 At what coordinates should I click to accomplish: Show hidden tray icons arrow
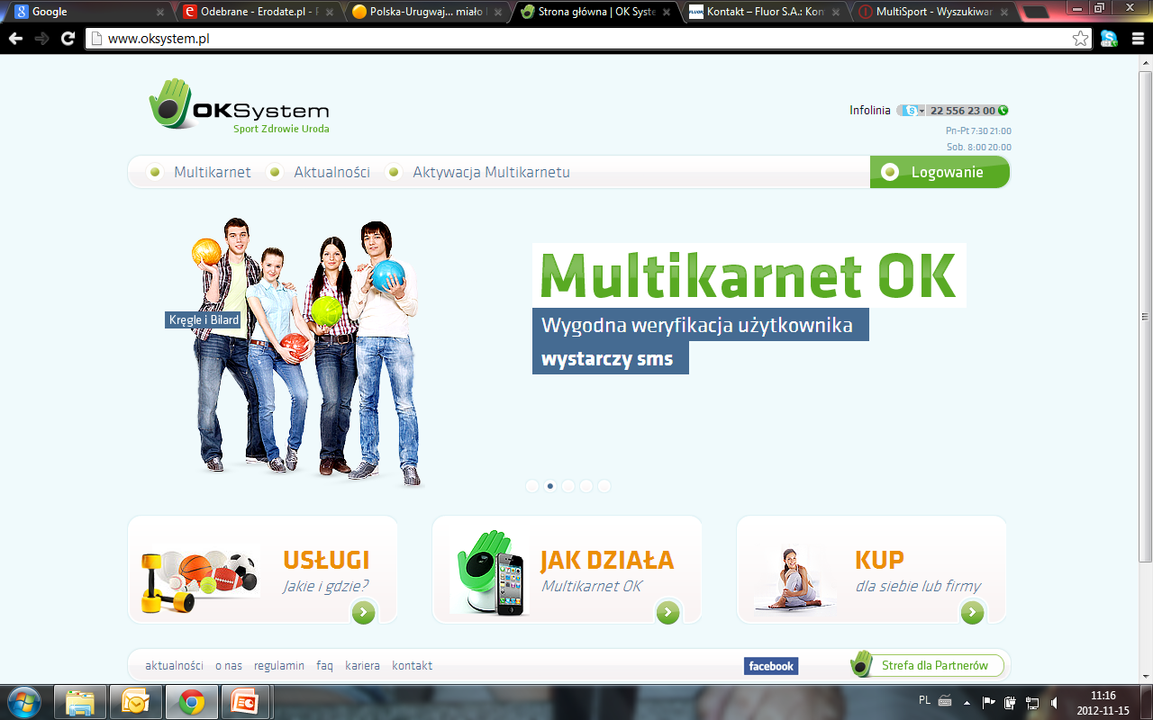click(967, 702)
